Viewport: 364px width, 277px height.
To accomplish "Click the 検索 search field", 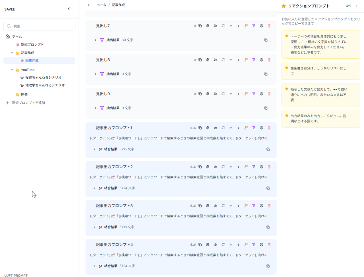I will click(39, 26).
